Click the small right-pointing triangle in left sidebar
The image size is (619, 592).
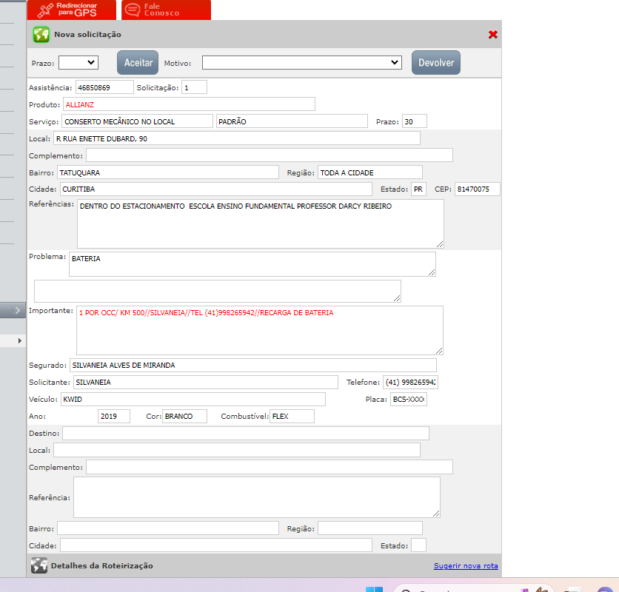click(x=19, y=340)
